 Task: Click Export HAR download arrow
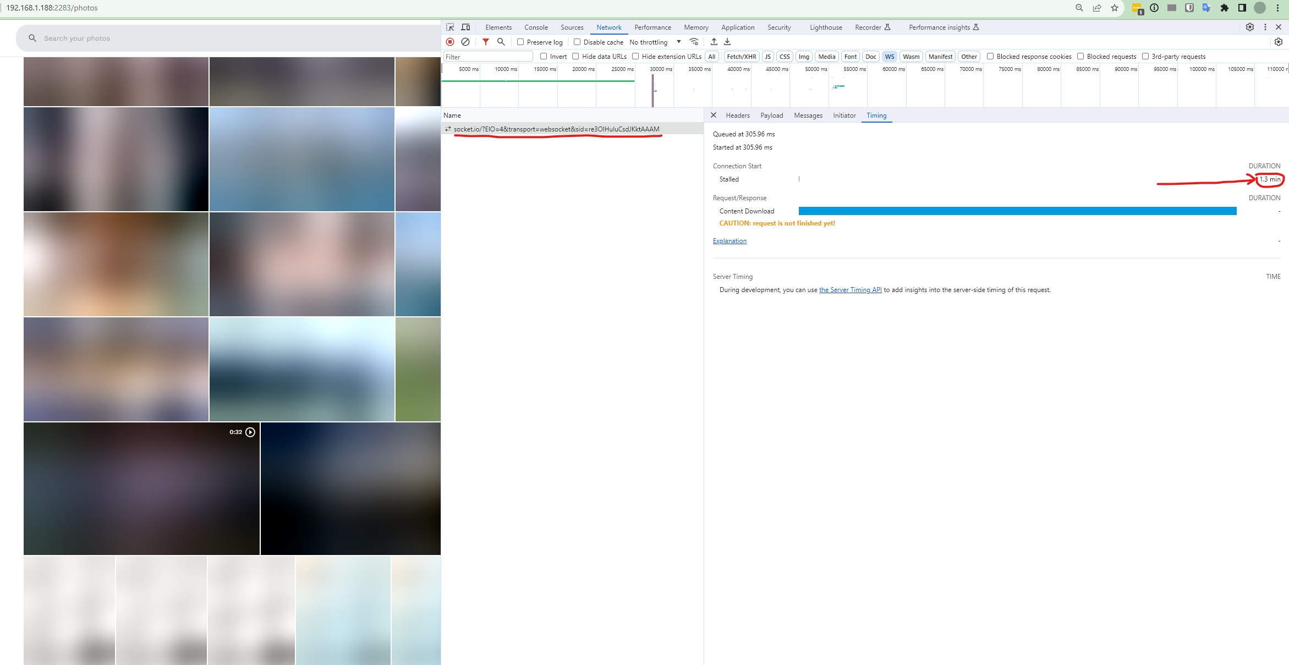coord(727,42)
